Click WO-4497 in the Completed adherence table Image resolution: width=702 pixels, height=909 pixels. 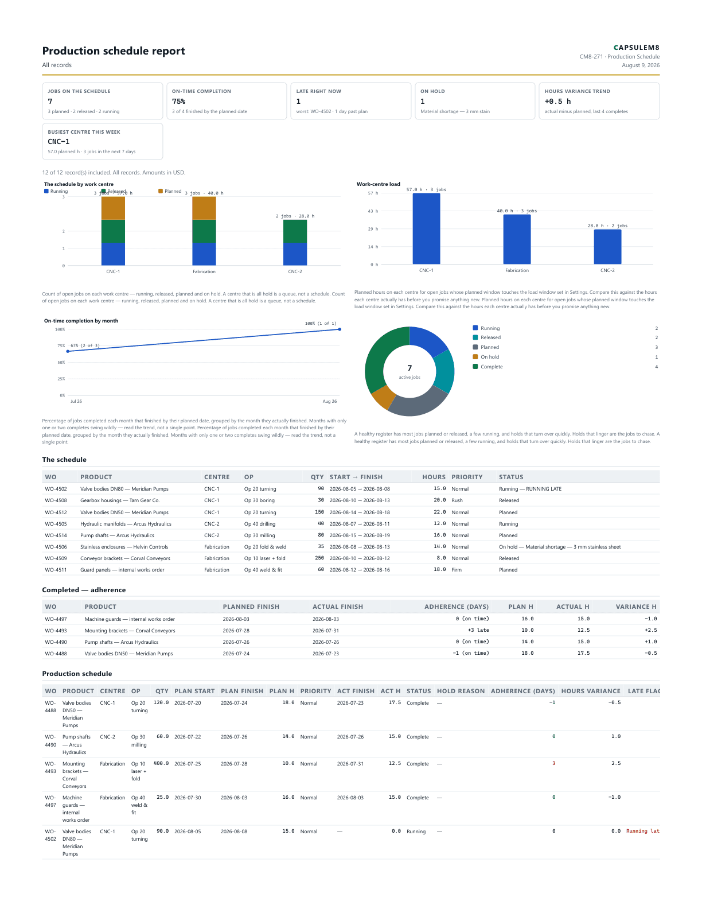coord(56,619)
